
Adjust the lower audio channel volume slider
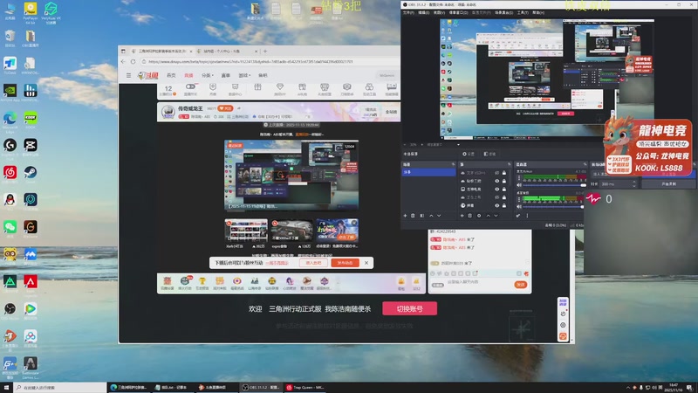(554, 207)
